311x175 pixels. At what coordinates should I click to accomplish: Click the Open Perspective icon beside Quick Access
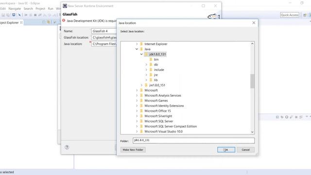pyautogui.click(x=305, y=15)
